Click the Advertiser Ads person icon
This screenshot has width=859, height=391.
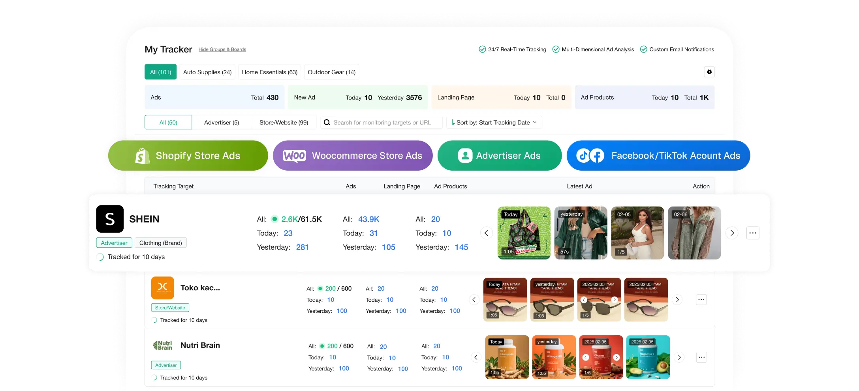pos(465,155)
